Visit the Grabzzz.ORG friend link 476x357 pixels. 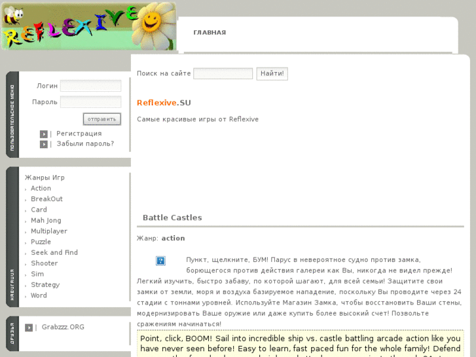(x=63, y=328)
